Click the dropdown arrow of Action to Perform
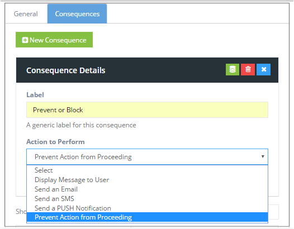The width and height of the screenshot is (294, 229). click(x=263, y=156)
